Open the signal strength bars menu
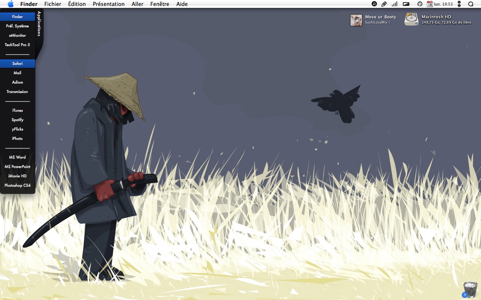The height and width of the screenshot is (300, 481). (395, 4)
